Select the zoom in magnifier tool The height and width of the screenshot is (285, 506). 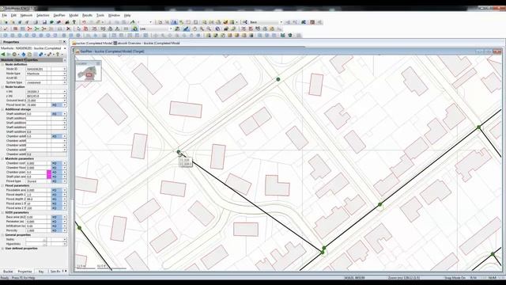tap(202, 28)
